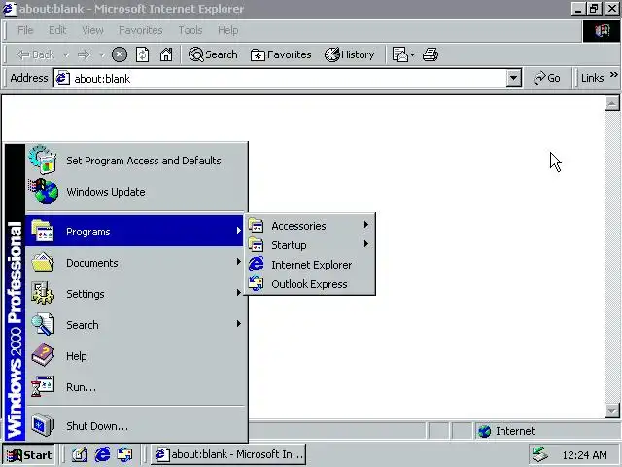This screenshot has width=622, height=467.
Task: Select Programs in the Start menu
Action: click(134, 232)
